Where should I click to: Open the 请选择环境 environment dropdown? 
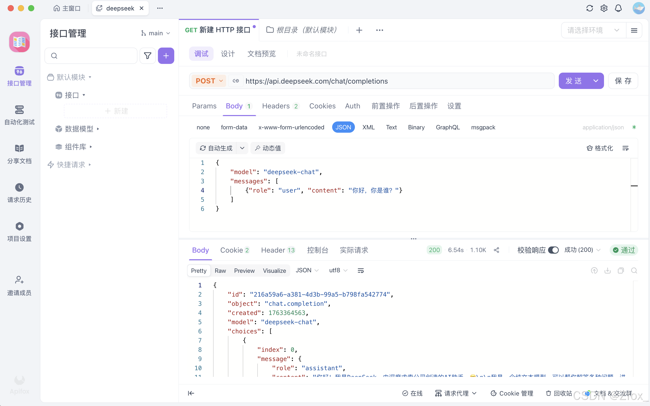point(593,30)
